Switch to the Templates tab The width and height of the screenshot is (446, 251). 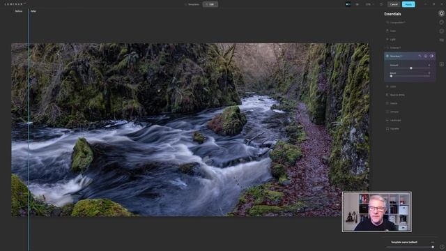pos(193,4)
